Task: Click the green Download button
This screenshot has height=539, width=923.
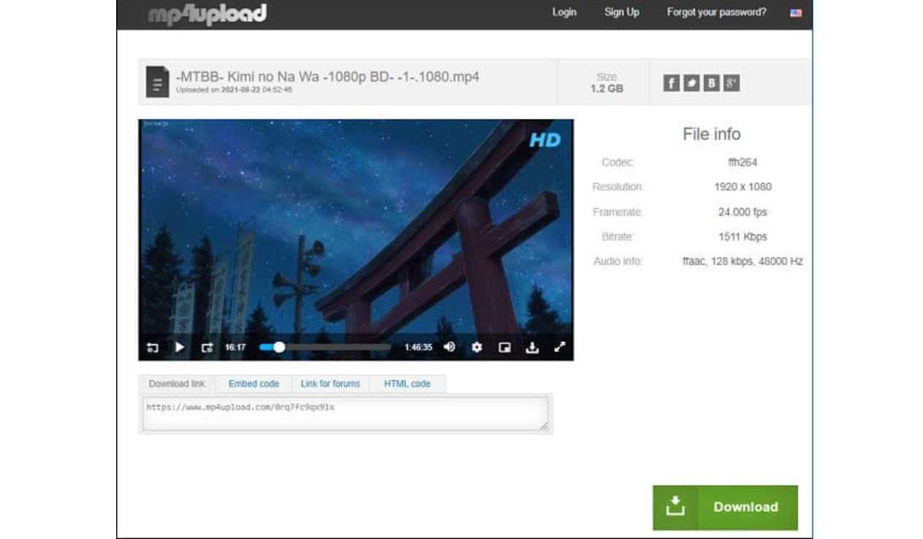Action: pos(725,508)
